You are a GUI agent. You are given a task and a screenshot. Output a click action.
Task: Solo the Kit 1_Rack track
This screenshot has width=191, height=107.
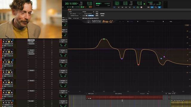9,42
